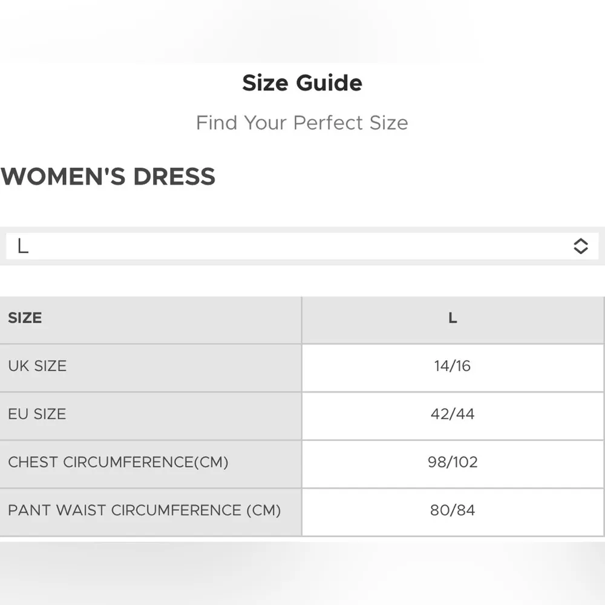Screen dimensions: 605x605
Task: Click the SIZE table header cell
Action: (25, 318)
